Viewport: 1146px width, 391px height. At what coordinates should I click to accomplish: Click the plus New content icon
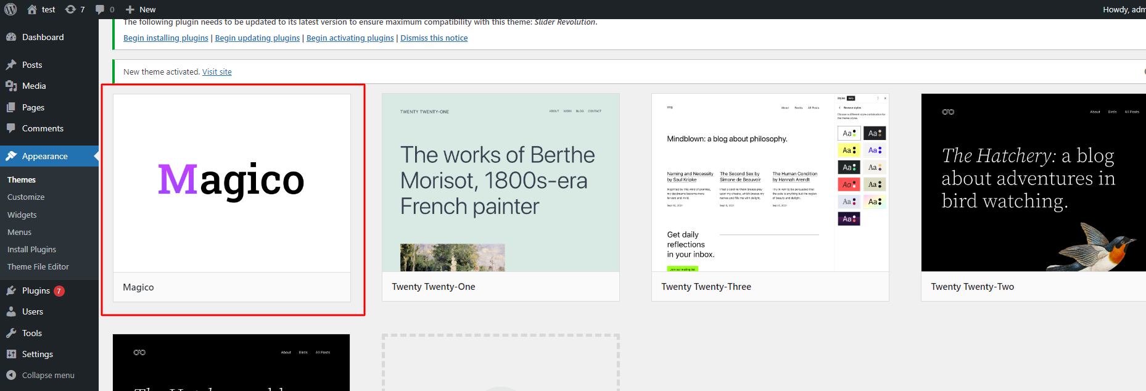pos(130,9)
